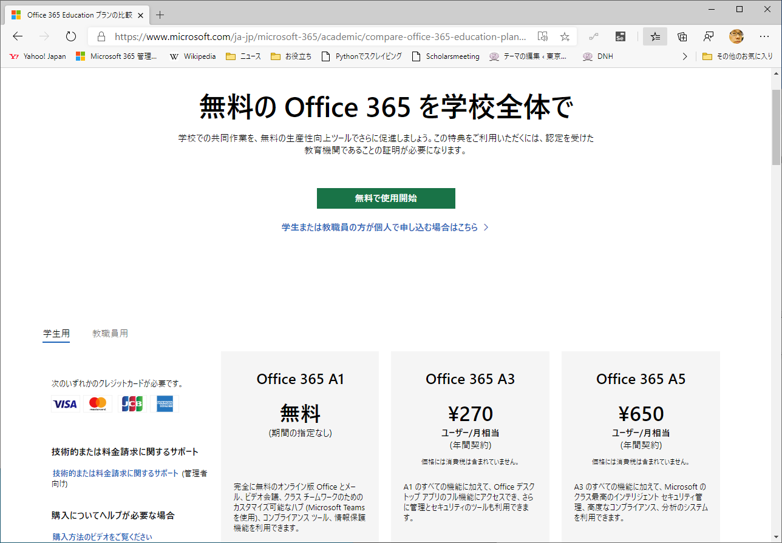Click the 技術的または料金請求に関するサポート link
This screenshot has width=782, height=543.
[x=115, y=473]
